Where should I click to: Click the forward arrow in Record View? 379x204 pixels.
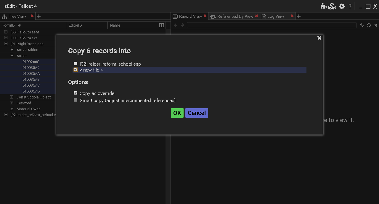183,25
